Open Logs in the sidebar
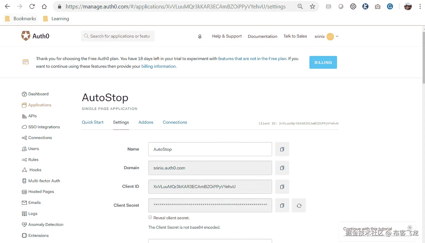Viewport: 425px width, 243px height. [30, 214]
